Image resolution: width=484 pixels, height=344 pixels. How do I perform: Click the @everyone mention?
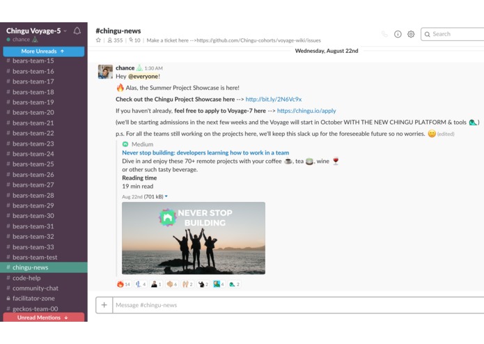coord(143,77)
